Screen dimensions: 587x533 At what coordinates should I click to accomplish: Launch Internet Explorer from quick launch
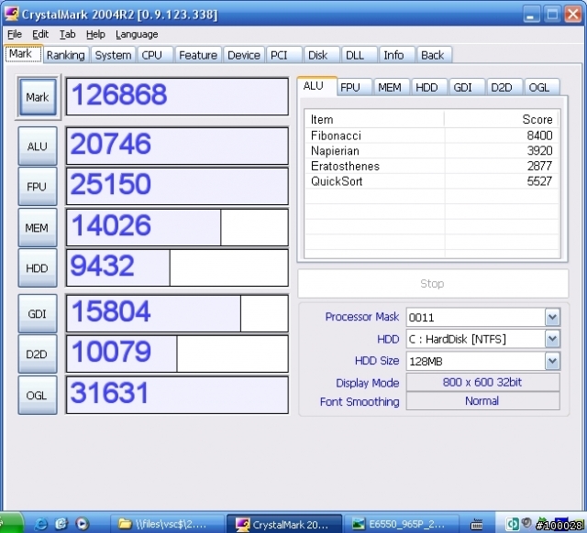point(40,524)
